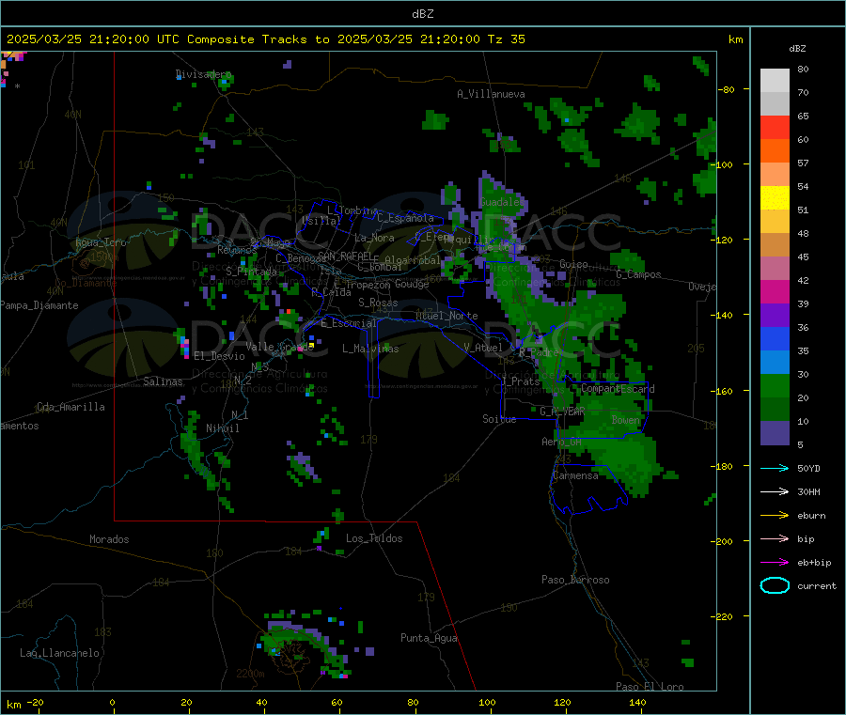Click the Los_Toldos map label
846x715 pixels.
[374, 538]
